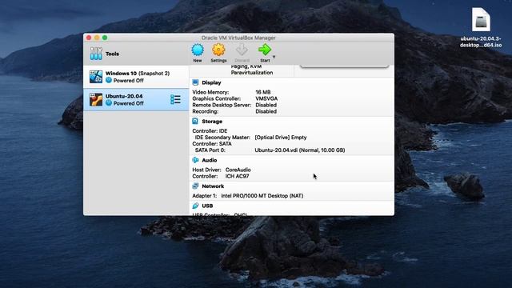Click the Display section monitor icon
Image resolution: width=512 pixels, height=288 pixels.
pyautogui.click(x=195, y=82)
